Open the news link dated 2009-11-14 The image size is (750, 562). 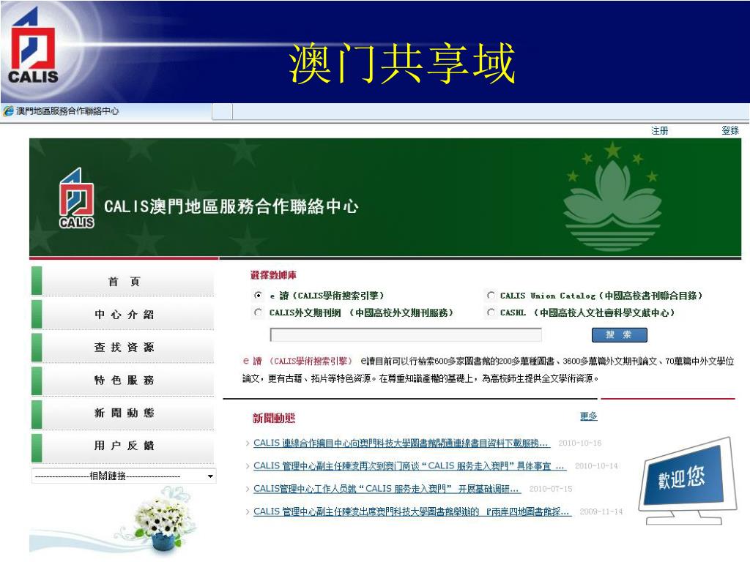click(x=412, y=512)
